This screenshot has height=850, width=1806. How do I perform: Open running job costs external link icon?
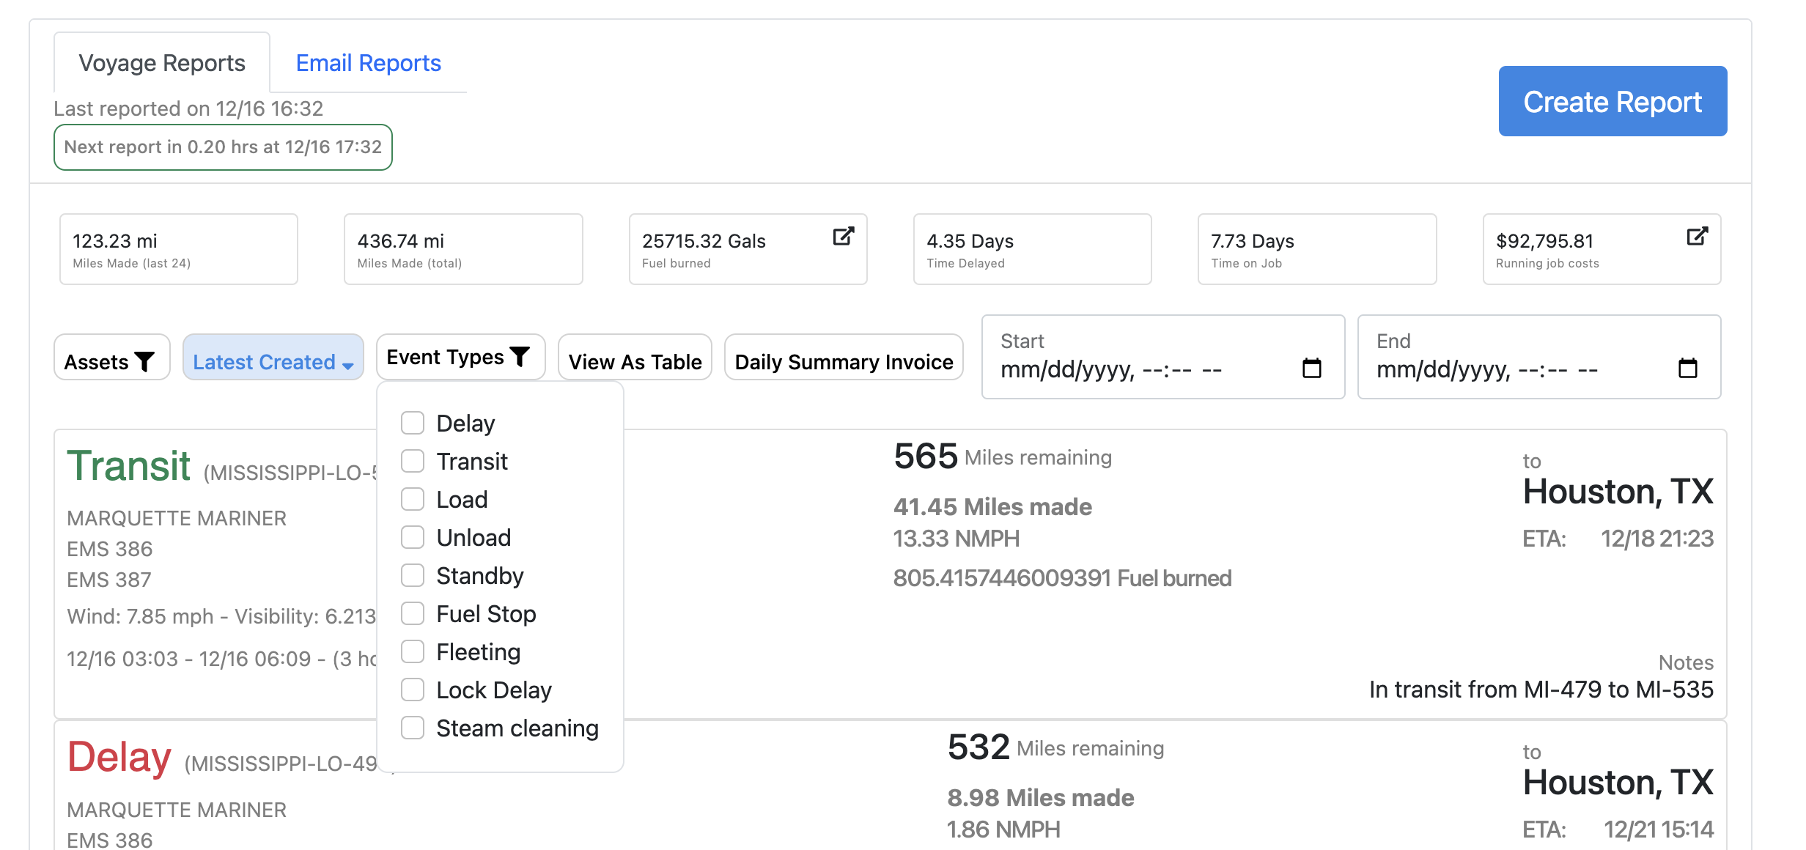click(1697, 236)
